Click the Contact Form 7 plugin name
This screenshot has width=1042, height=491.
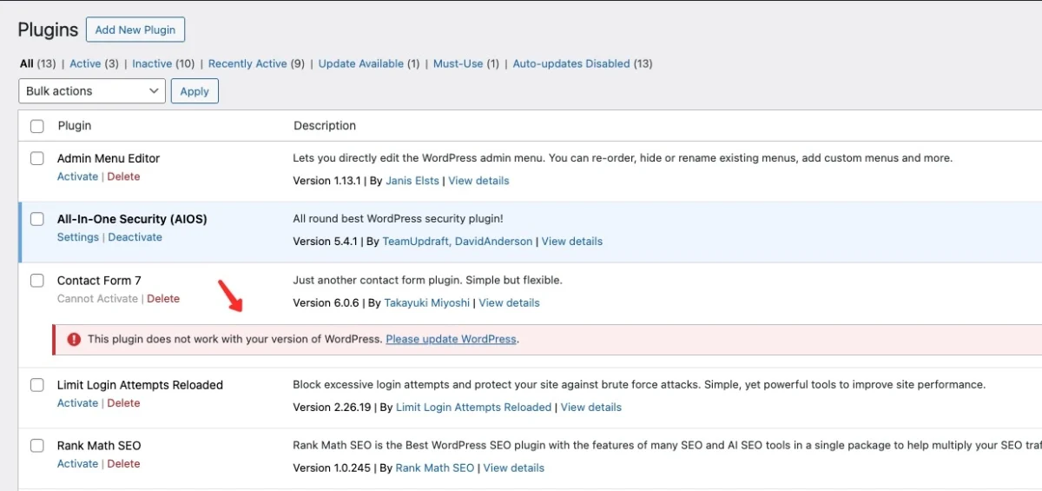(x=99, y=280)
